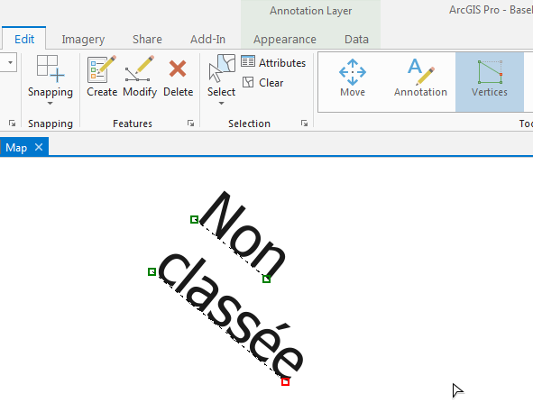Open the Snapping tool
533x403 pixels.
click(51, 76)
